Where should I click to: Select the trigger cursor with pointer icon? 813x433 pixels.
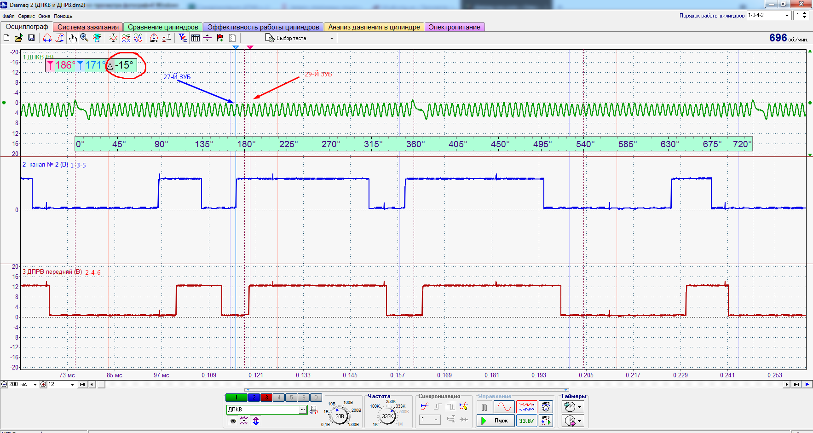tap(463, 406)
